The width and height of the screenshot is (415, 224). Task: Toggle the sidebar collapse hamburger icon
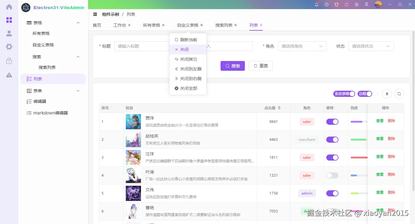pyautogui.click(x=95, y=14)
